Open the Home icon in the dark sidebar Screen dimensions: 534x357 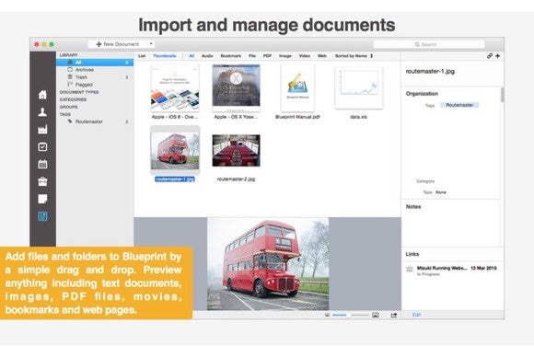[42, 95]
